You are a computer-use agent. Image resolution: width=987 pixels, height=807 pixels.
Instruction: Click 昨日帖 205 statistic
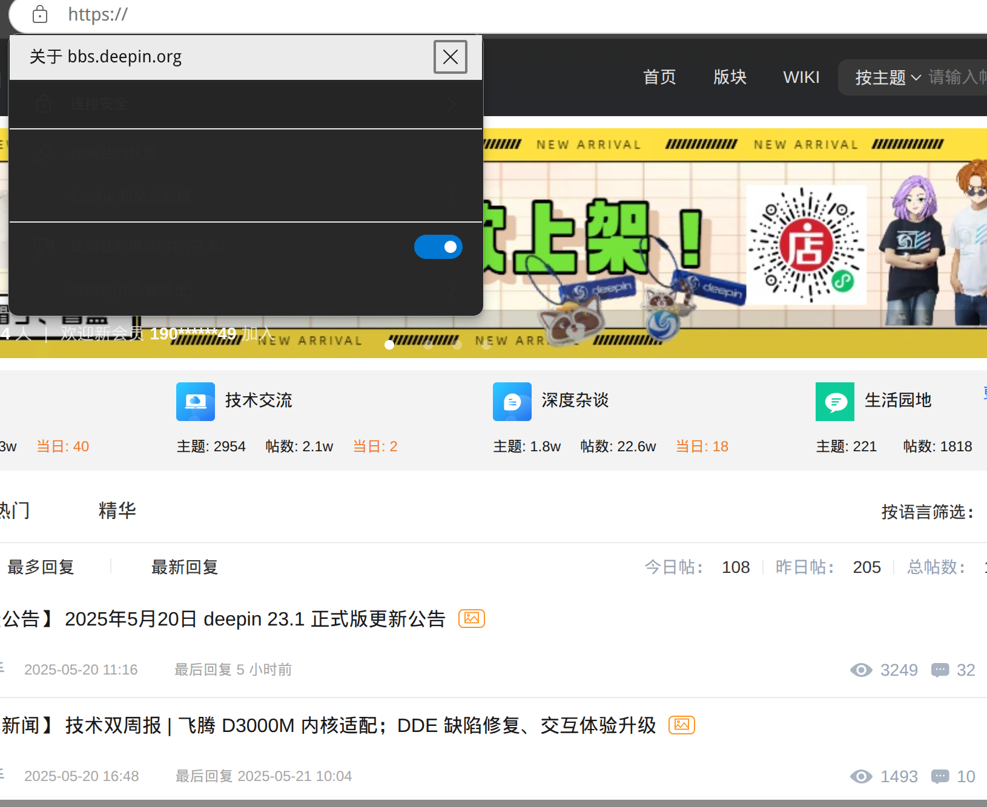click(828, 567)
